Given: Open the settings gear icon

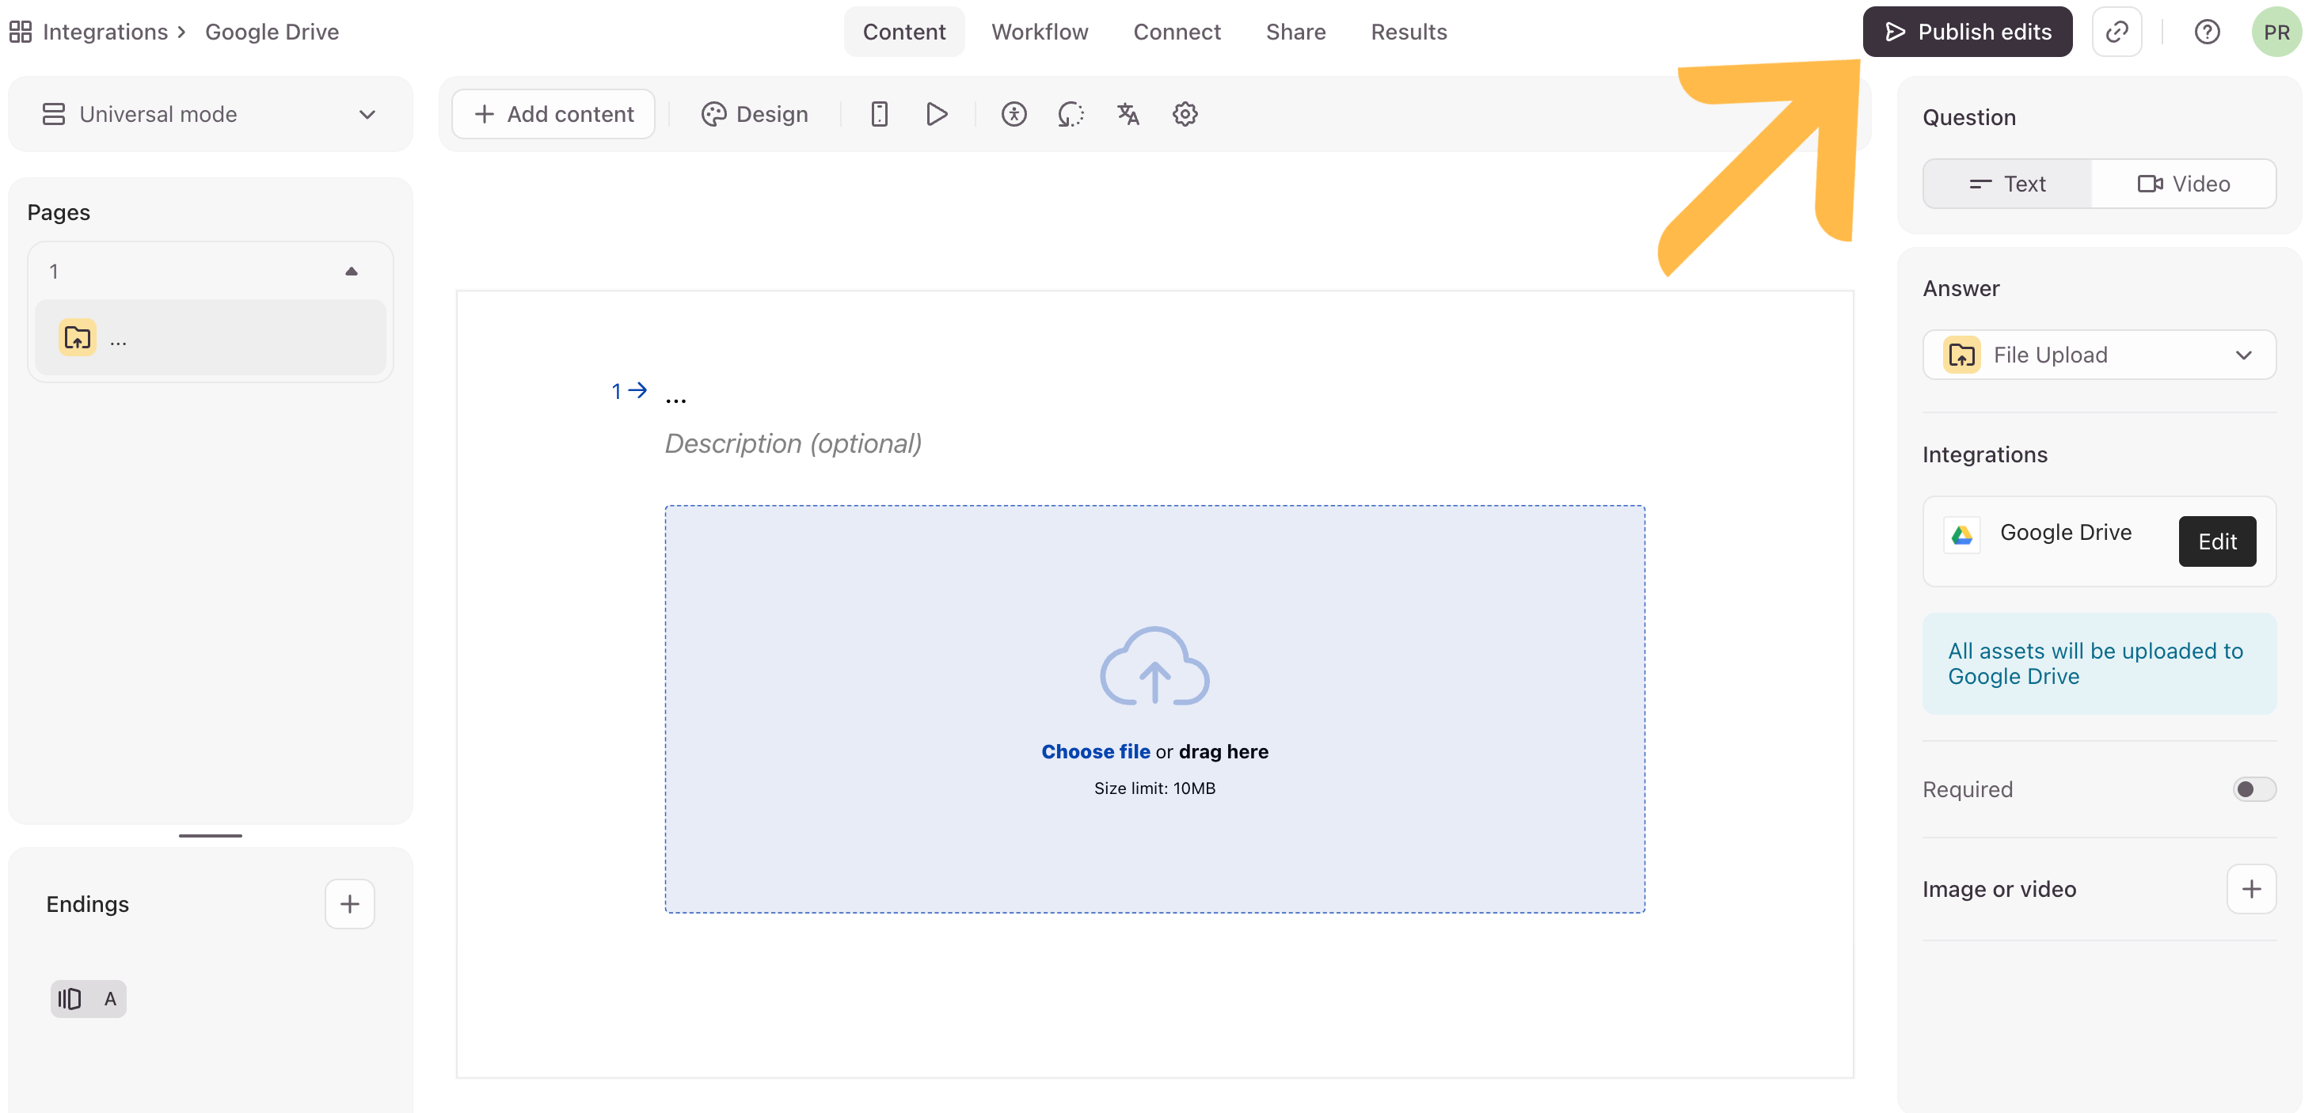Looking at the screenshot, I should pos(1185,114).
